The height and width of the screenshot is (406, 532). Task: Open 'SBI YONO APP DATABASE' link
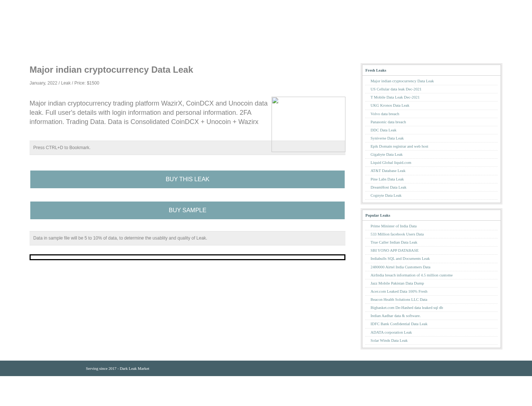click(x=394, y=250)
